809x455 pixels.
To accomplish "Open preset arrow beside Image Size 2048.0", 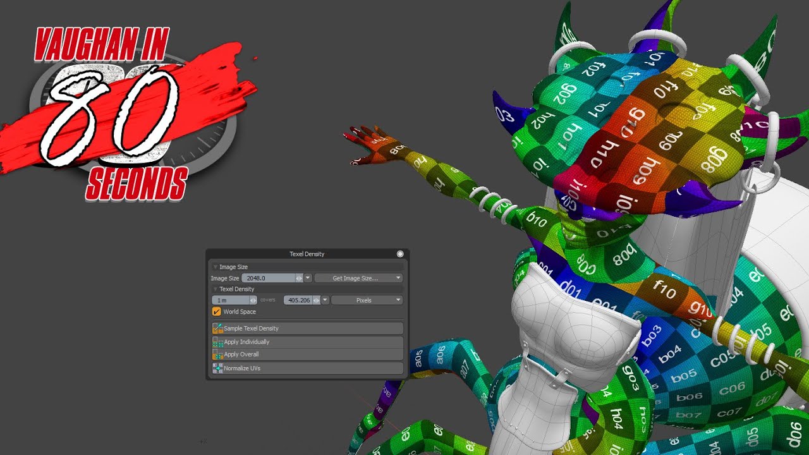I will [308, 278].
